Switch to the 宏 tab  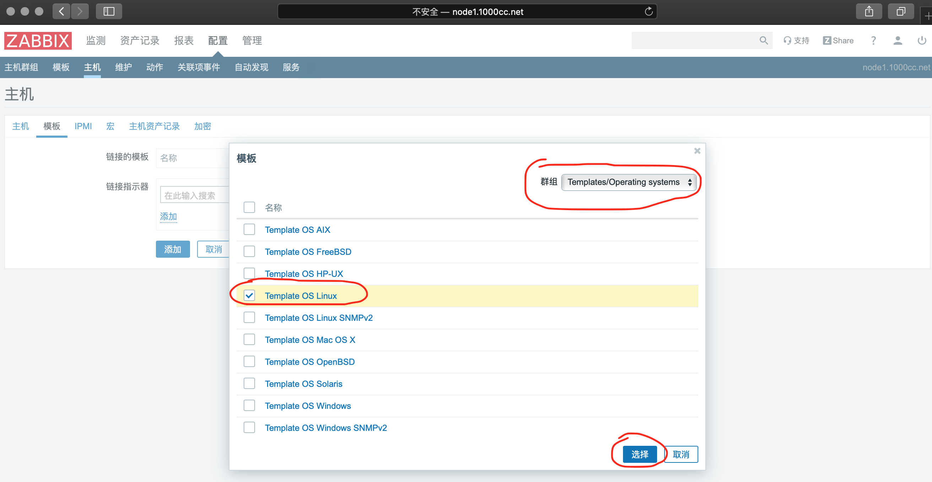pyautogui.click(x=110, y=126)
